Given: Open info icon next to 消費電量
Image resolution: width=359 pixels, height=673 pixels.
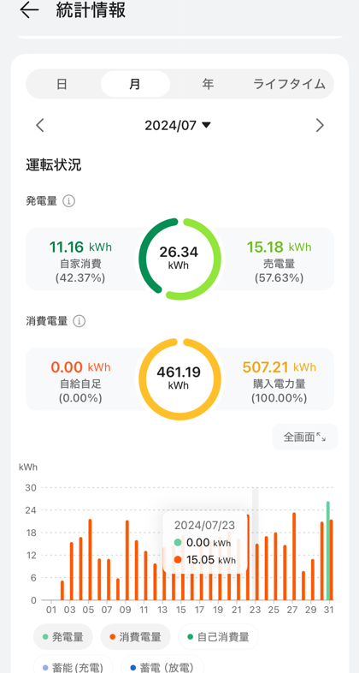Looking at the screenshot, I should (x=79, y=321).
